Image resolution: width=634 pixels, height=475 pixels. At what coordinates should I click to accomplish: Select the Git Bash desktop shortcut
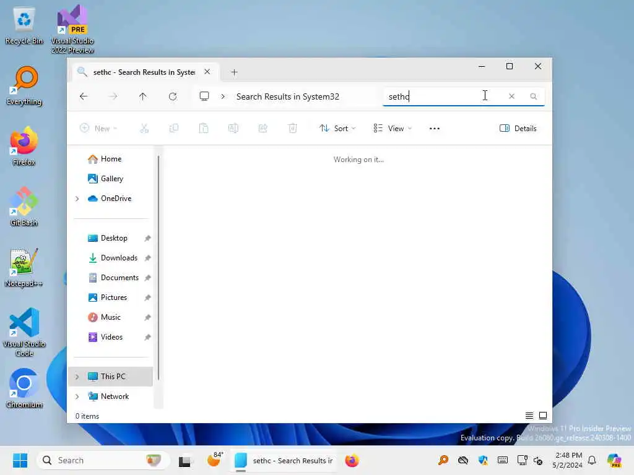click(x=24, y=207)
